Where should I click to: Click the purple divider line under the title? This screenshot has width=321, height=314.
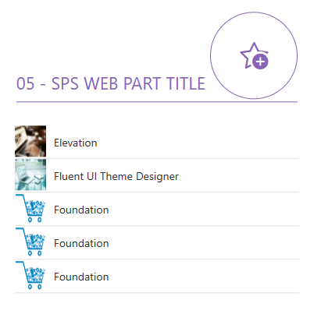click(x=157, y=102)
